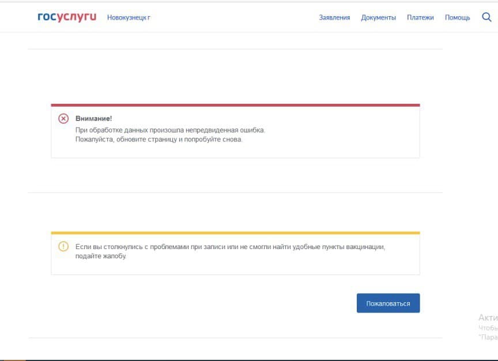Click text 'При обработке данных произошла непредвиденная ошибка'
The height and width of the screenshot is (361, 498).
point(170,130)
